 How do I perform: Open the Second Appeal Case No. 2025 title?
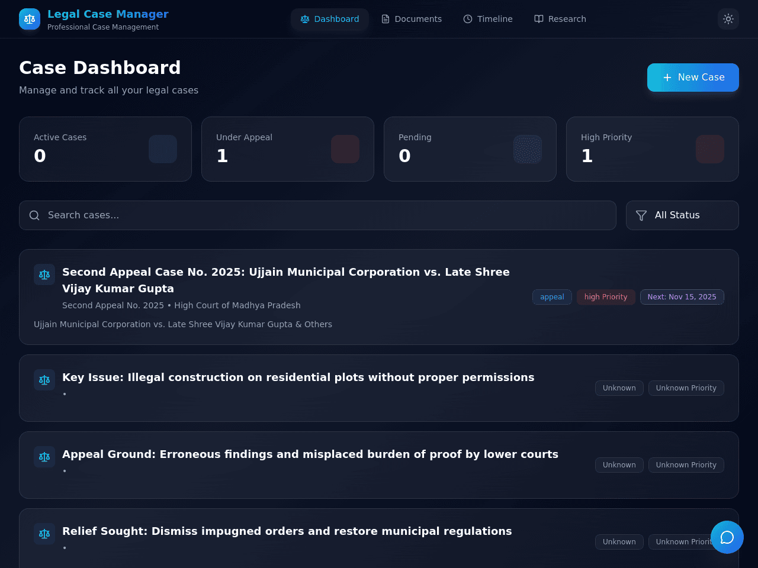click(x=286, y=280)
